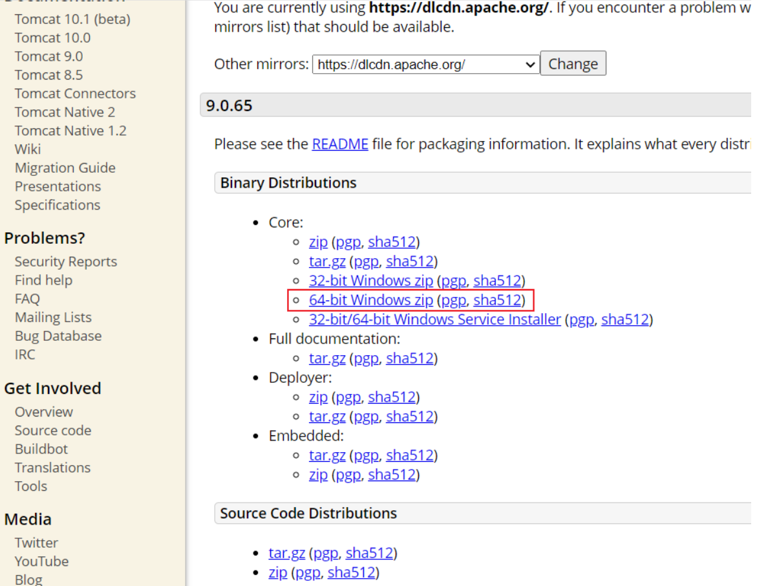Image resolution: width=757 pixels, height=586 pixels.
Task: Open Buildbot link
Action: pos(41,449)
